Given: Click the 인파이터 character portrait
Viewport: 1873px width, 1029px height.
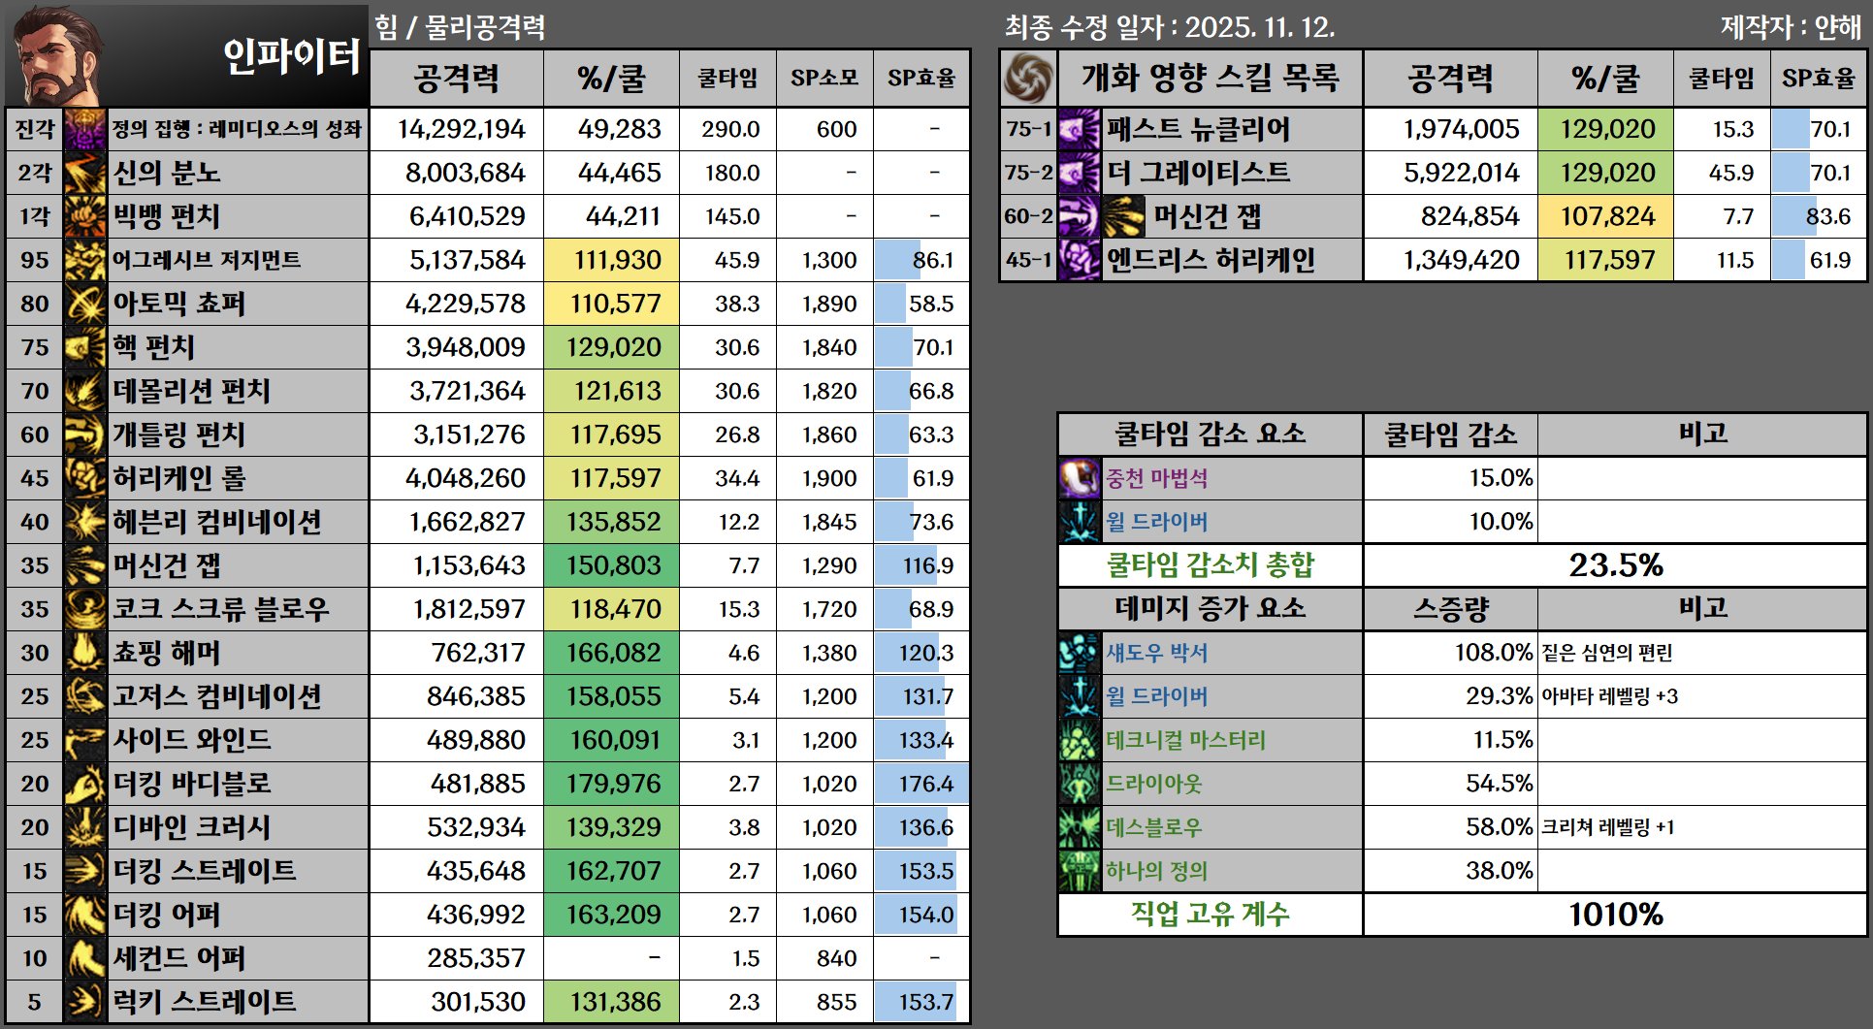Looking at the screenshot, I should click(51, 54).
